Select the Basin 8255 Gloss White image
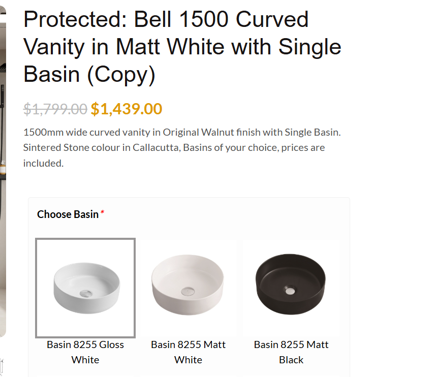 (x=85, y=288)
